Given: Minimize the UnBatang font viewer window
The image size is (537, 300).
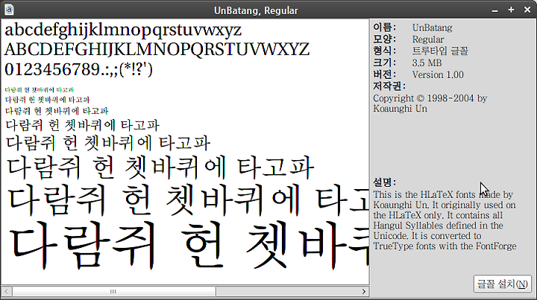Looking at the screenshot, I should point(495,10).
